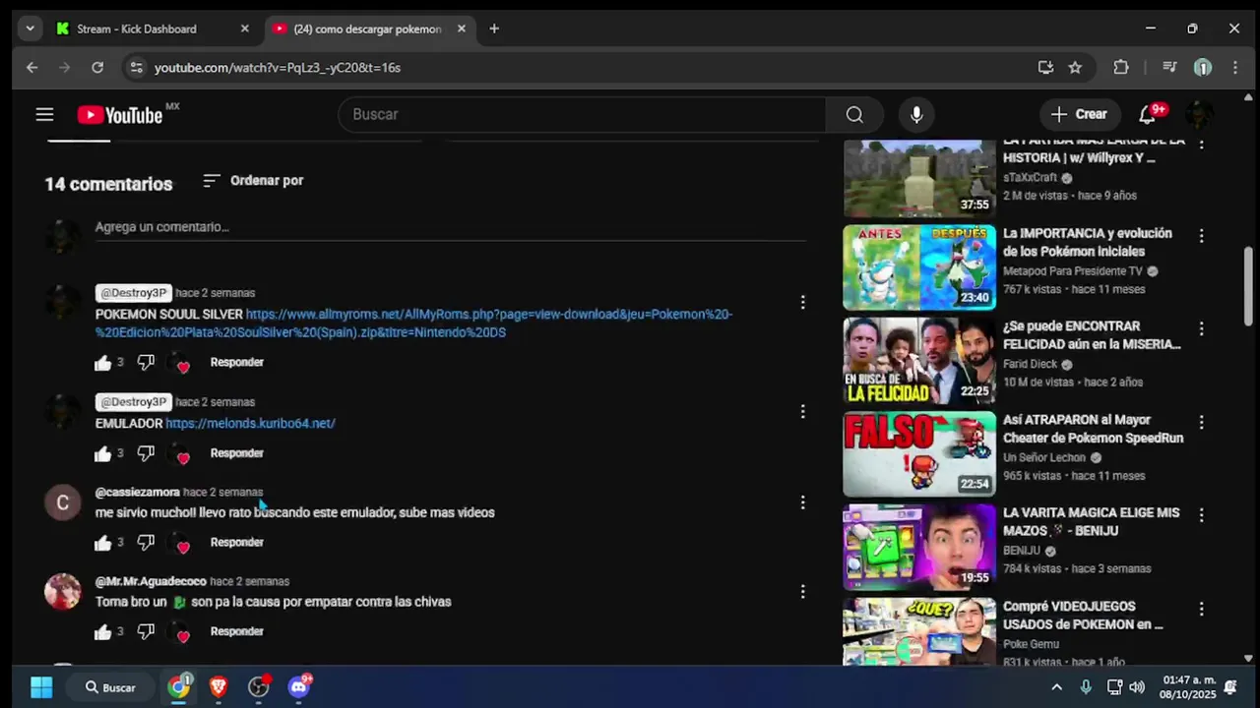Open the browser extensions puzzle icon
The image size is (1260, 708).
(1121, 67)
